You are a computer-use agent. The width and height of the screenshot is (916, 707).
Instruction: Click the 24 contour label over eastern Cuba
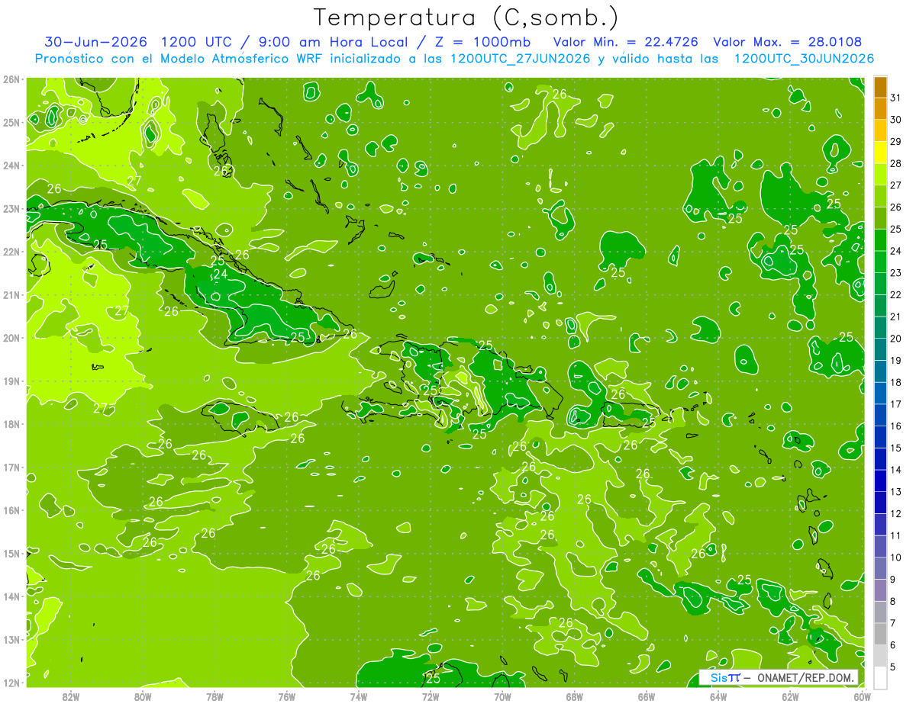click(220, 275)
